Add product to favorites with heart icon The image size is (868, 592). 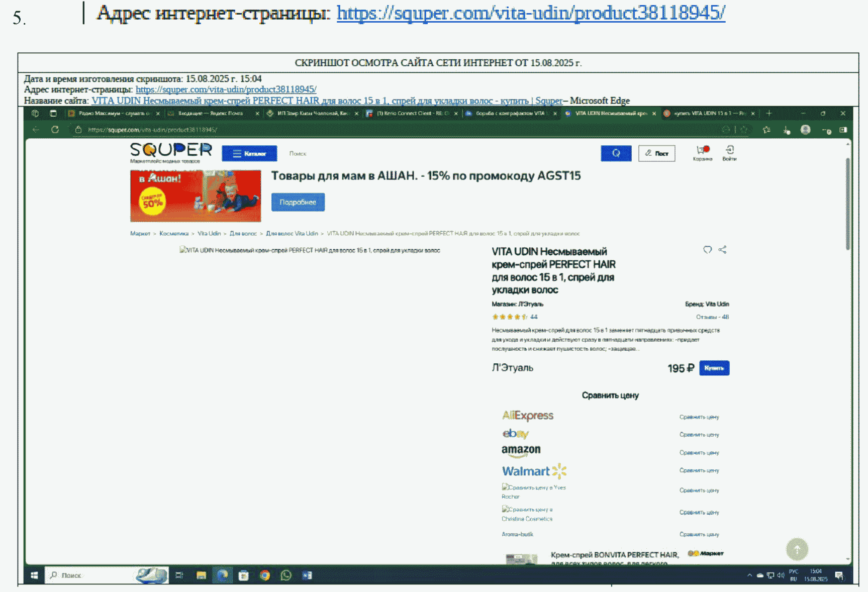(x=708, y=250)
